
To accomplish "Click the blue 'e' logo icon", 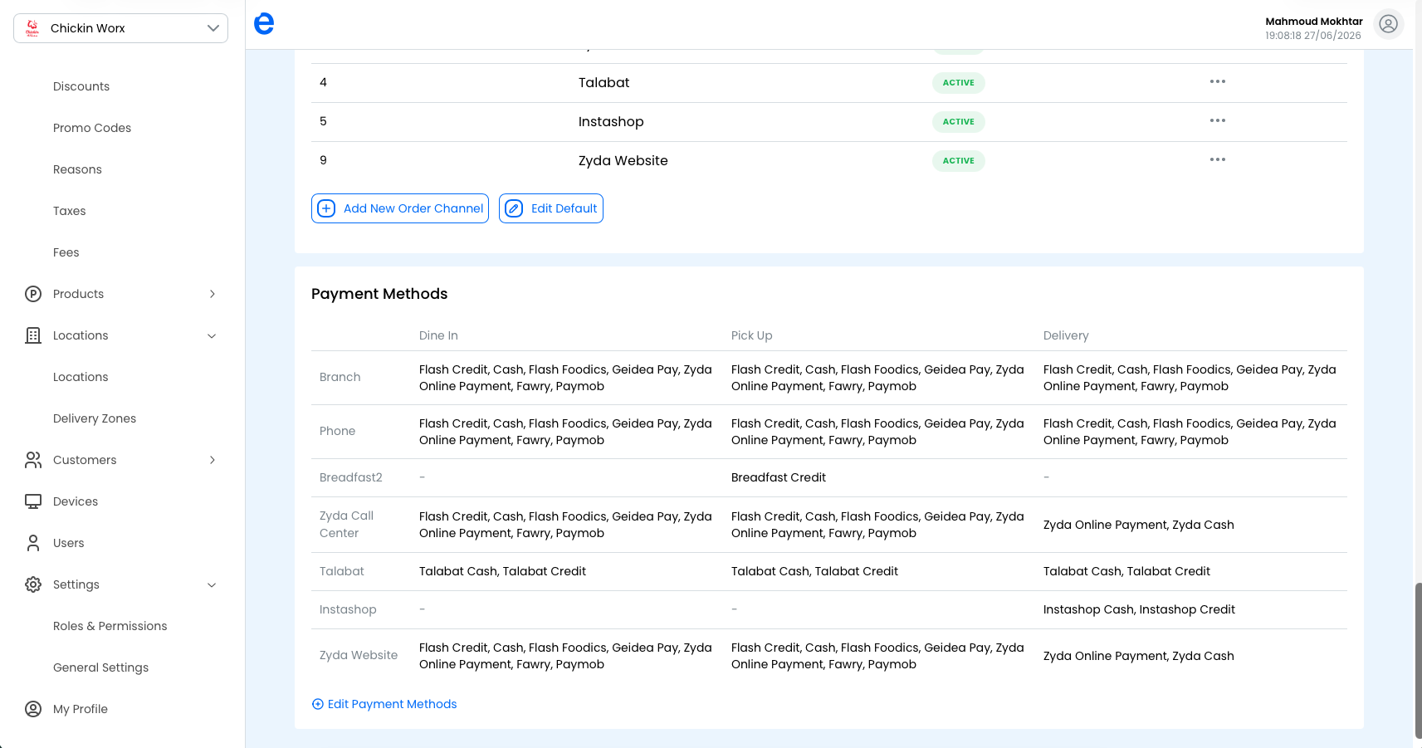I will click(x=264, y=23).
